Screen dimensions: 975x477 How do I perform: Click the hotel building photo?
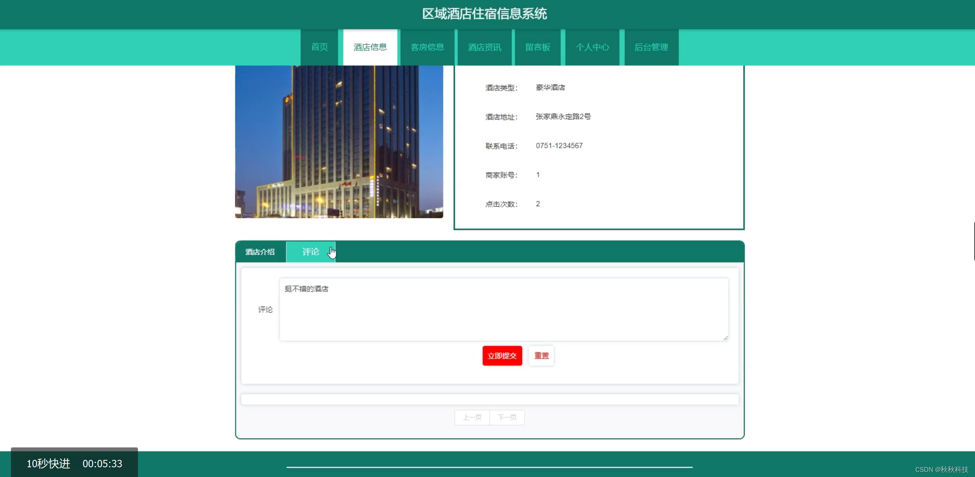tap(339, 141)
